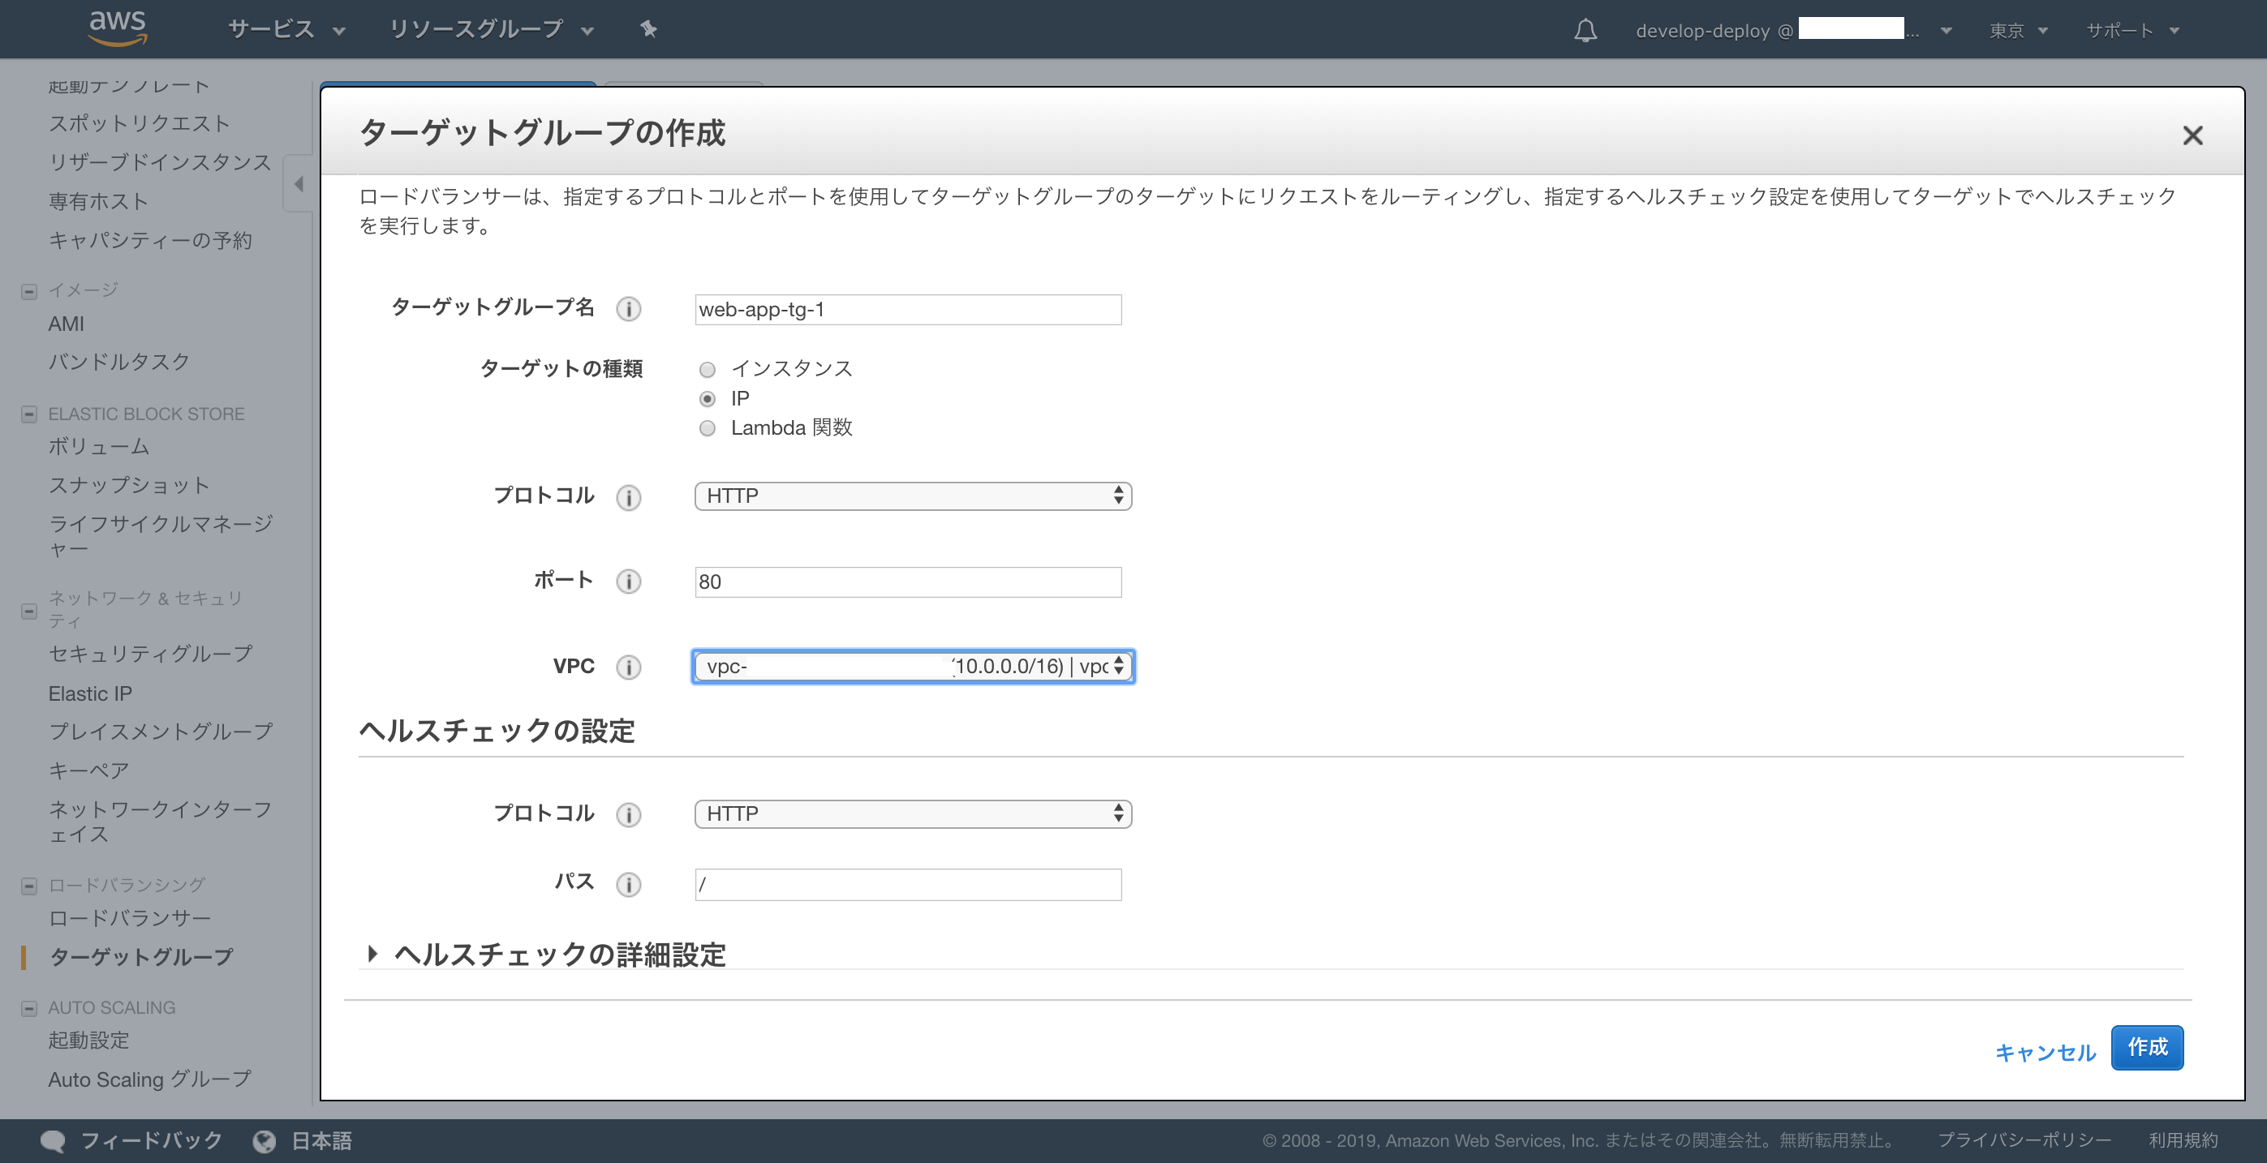Click the info icon beside VPC
This screenshot has width=2267, height=1163.
(628, 667)
